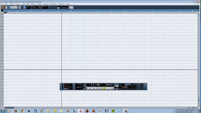Viewport: 201px width, 113px height.
Task: Open the MIDI menu
Action: 28,4
